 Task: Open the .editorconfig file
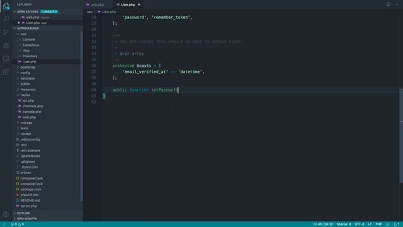[48, 139]
